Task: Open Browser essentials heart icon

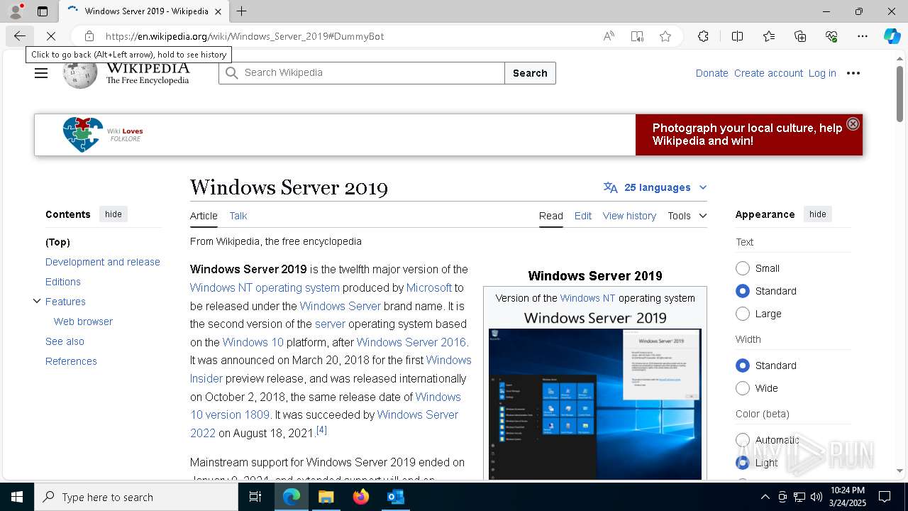Action: (831, 36)
